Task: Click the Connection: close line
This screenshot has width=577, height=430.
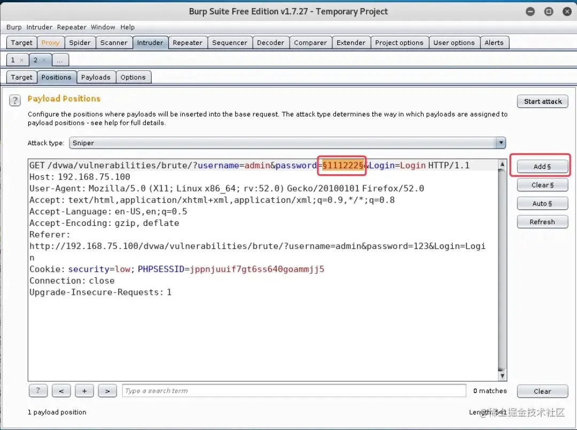Action: point(72,280)
